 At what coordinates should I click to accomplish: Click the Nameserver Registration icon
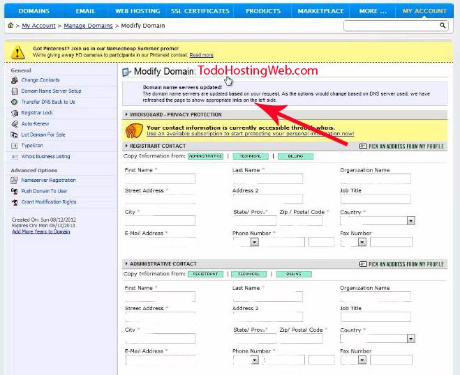click(15, 180)
